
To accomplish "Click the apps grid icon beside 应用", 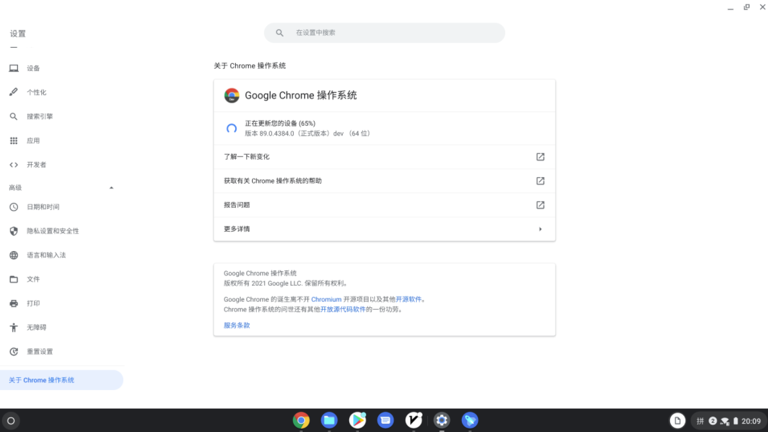I will (14, 140).
